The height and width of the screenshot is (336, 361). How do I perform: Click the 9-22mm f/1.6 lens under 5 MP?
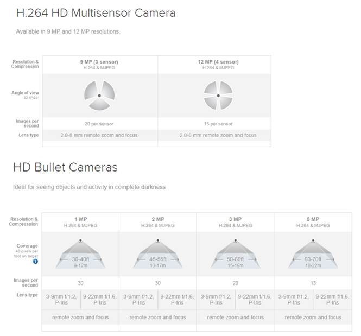click(332, 299)
